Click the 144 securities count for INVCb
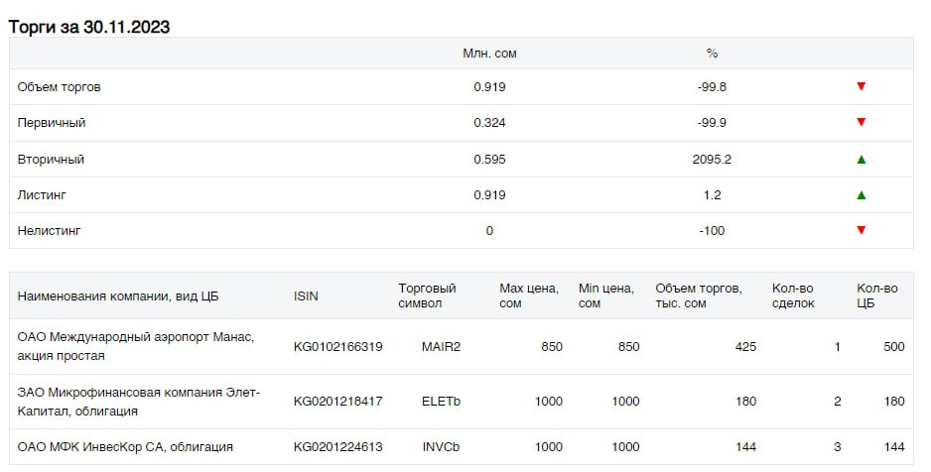The image size is (931, 472). point(894,447)
